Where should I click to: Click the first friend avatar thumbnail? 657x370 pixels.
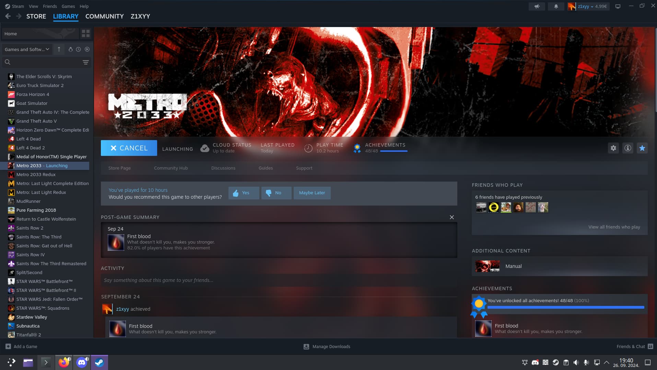(481, 207)
